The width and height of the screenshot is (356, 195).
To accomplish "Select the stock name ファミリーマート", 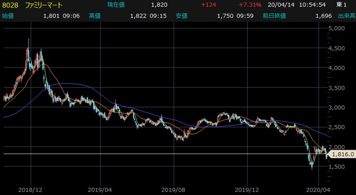I will (x=44, y=5).
